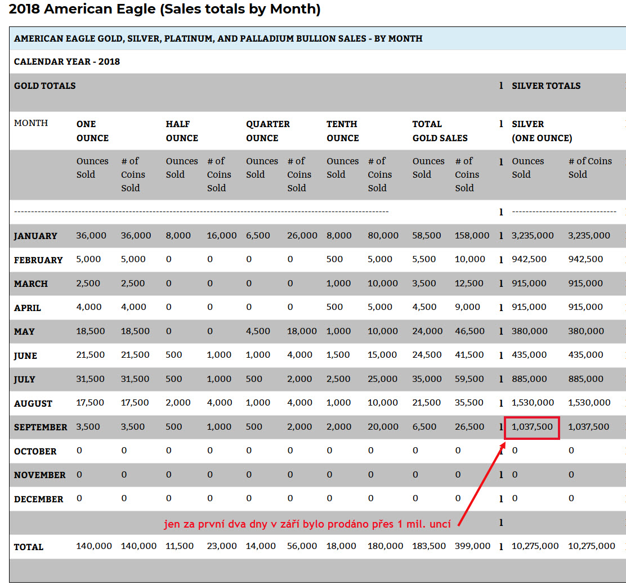Click January's half-ounce coins value 16,000
The width and height of the screenshot is (626, 585).
pyautogui.click(x=222, y=236)
